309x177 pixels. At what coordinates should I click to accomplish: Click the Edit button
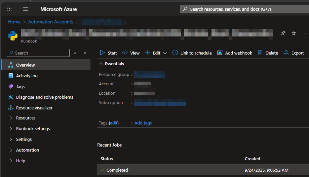pyautogui.click(x=153, y=53)
